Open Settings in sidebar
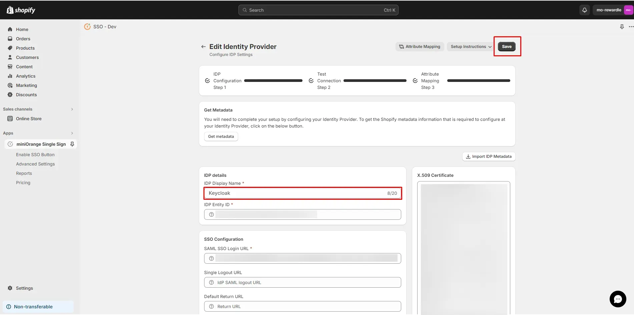The width and height of the screenshot is (634, 315). pos(24,288)
